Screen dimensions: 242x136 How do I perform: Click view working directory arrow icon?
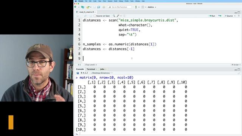pos(112,73)
